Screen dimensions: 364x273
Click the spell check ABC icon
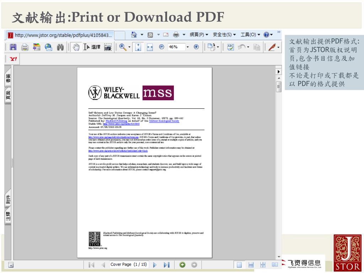[x=230, y=47]
